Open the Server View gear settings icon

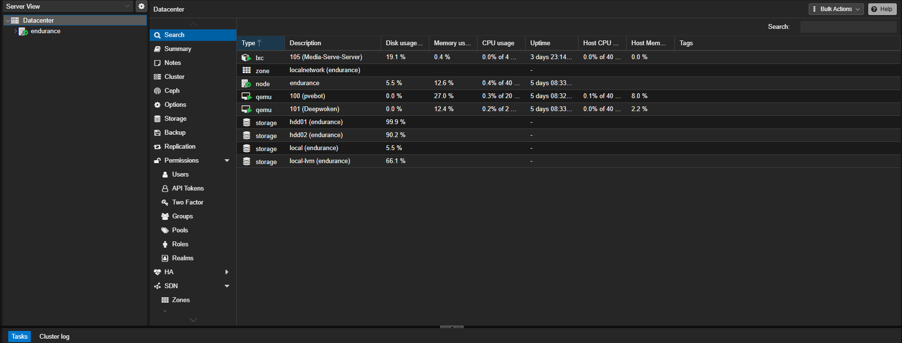(141, 6)
